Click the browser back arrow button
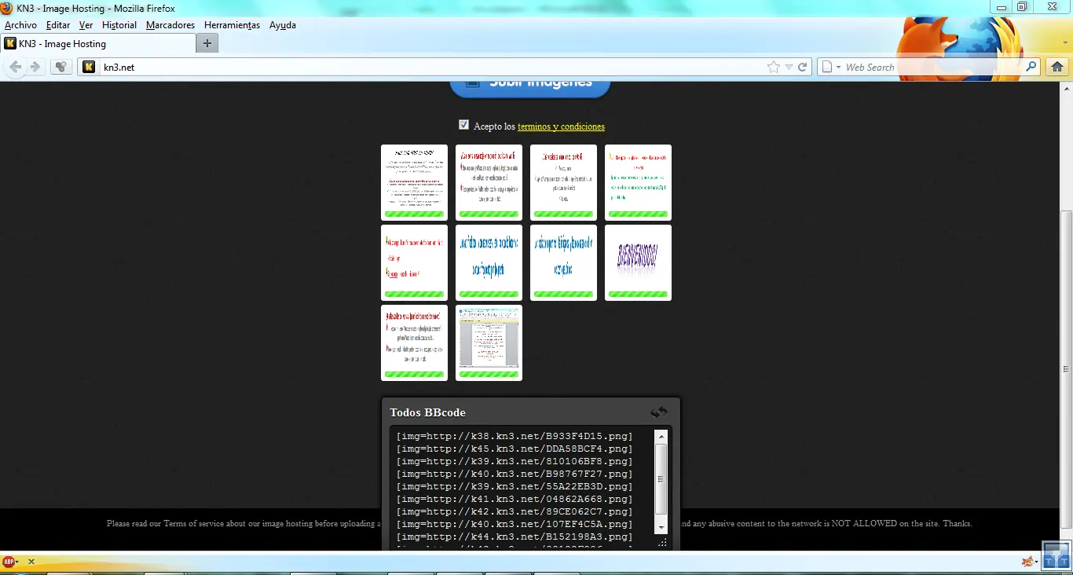Image resolution: width=1073 pixels, height=575 pixels. [16, 67]
